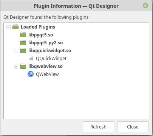
Task: Refresh the plugin list
Action: [x=98, y=127]
